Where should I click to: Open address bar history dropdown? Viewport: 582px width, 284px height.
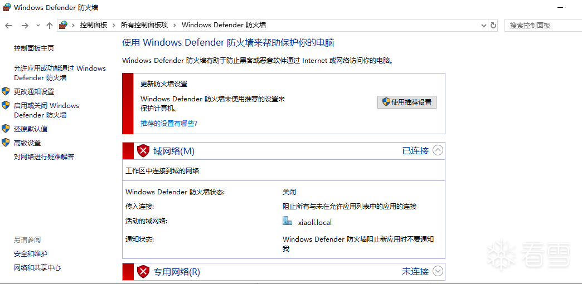(484, 25)
